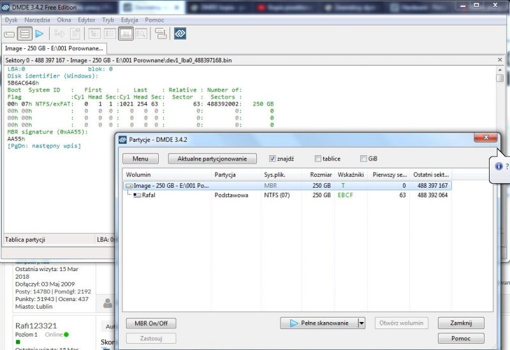Select the highlighted disk editor grid icon
The image size is (510, 350).
pyautogui.click(x=126, y=34)
